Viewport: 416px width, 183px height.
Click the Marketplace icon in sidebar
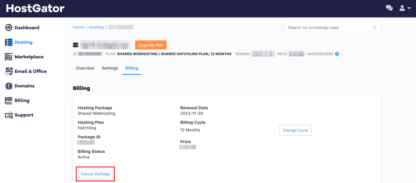click(x=9, y=57)
